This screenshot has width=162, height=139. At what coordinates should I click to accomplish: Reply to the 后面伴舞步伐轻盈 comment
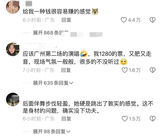pyautogui.click(x=66, y=119)
